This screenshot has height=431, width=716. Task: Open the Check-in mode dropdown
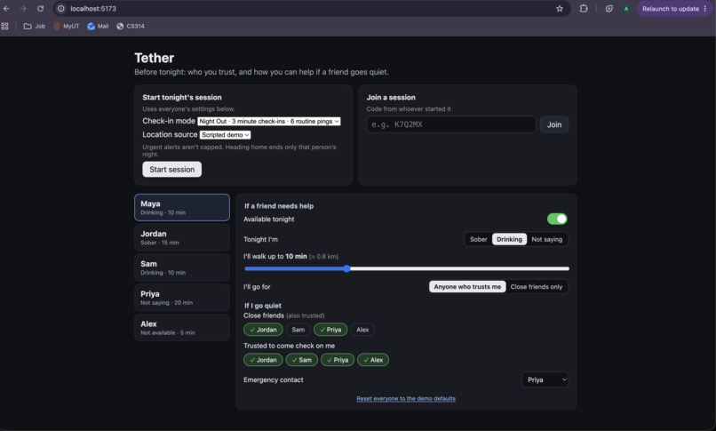pos(269,122)
